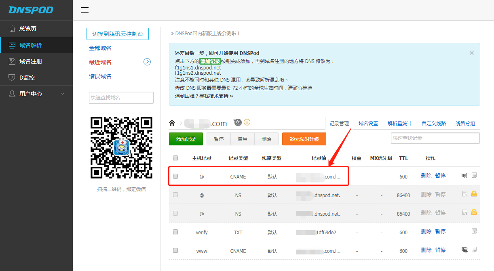Viewport: 494px width, 271px height.
Task: Expand 最近域名 with the circled arrow
Action: coord(147,62)
